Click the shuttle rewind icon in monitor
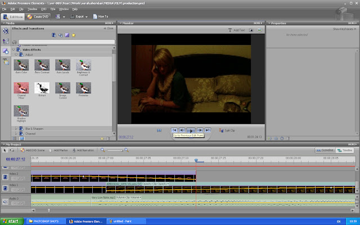Screen dimensions: 360x225 pos(159,130)
